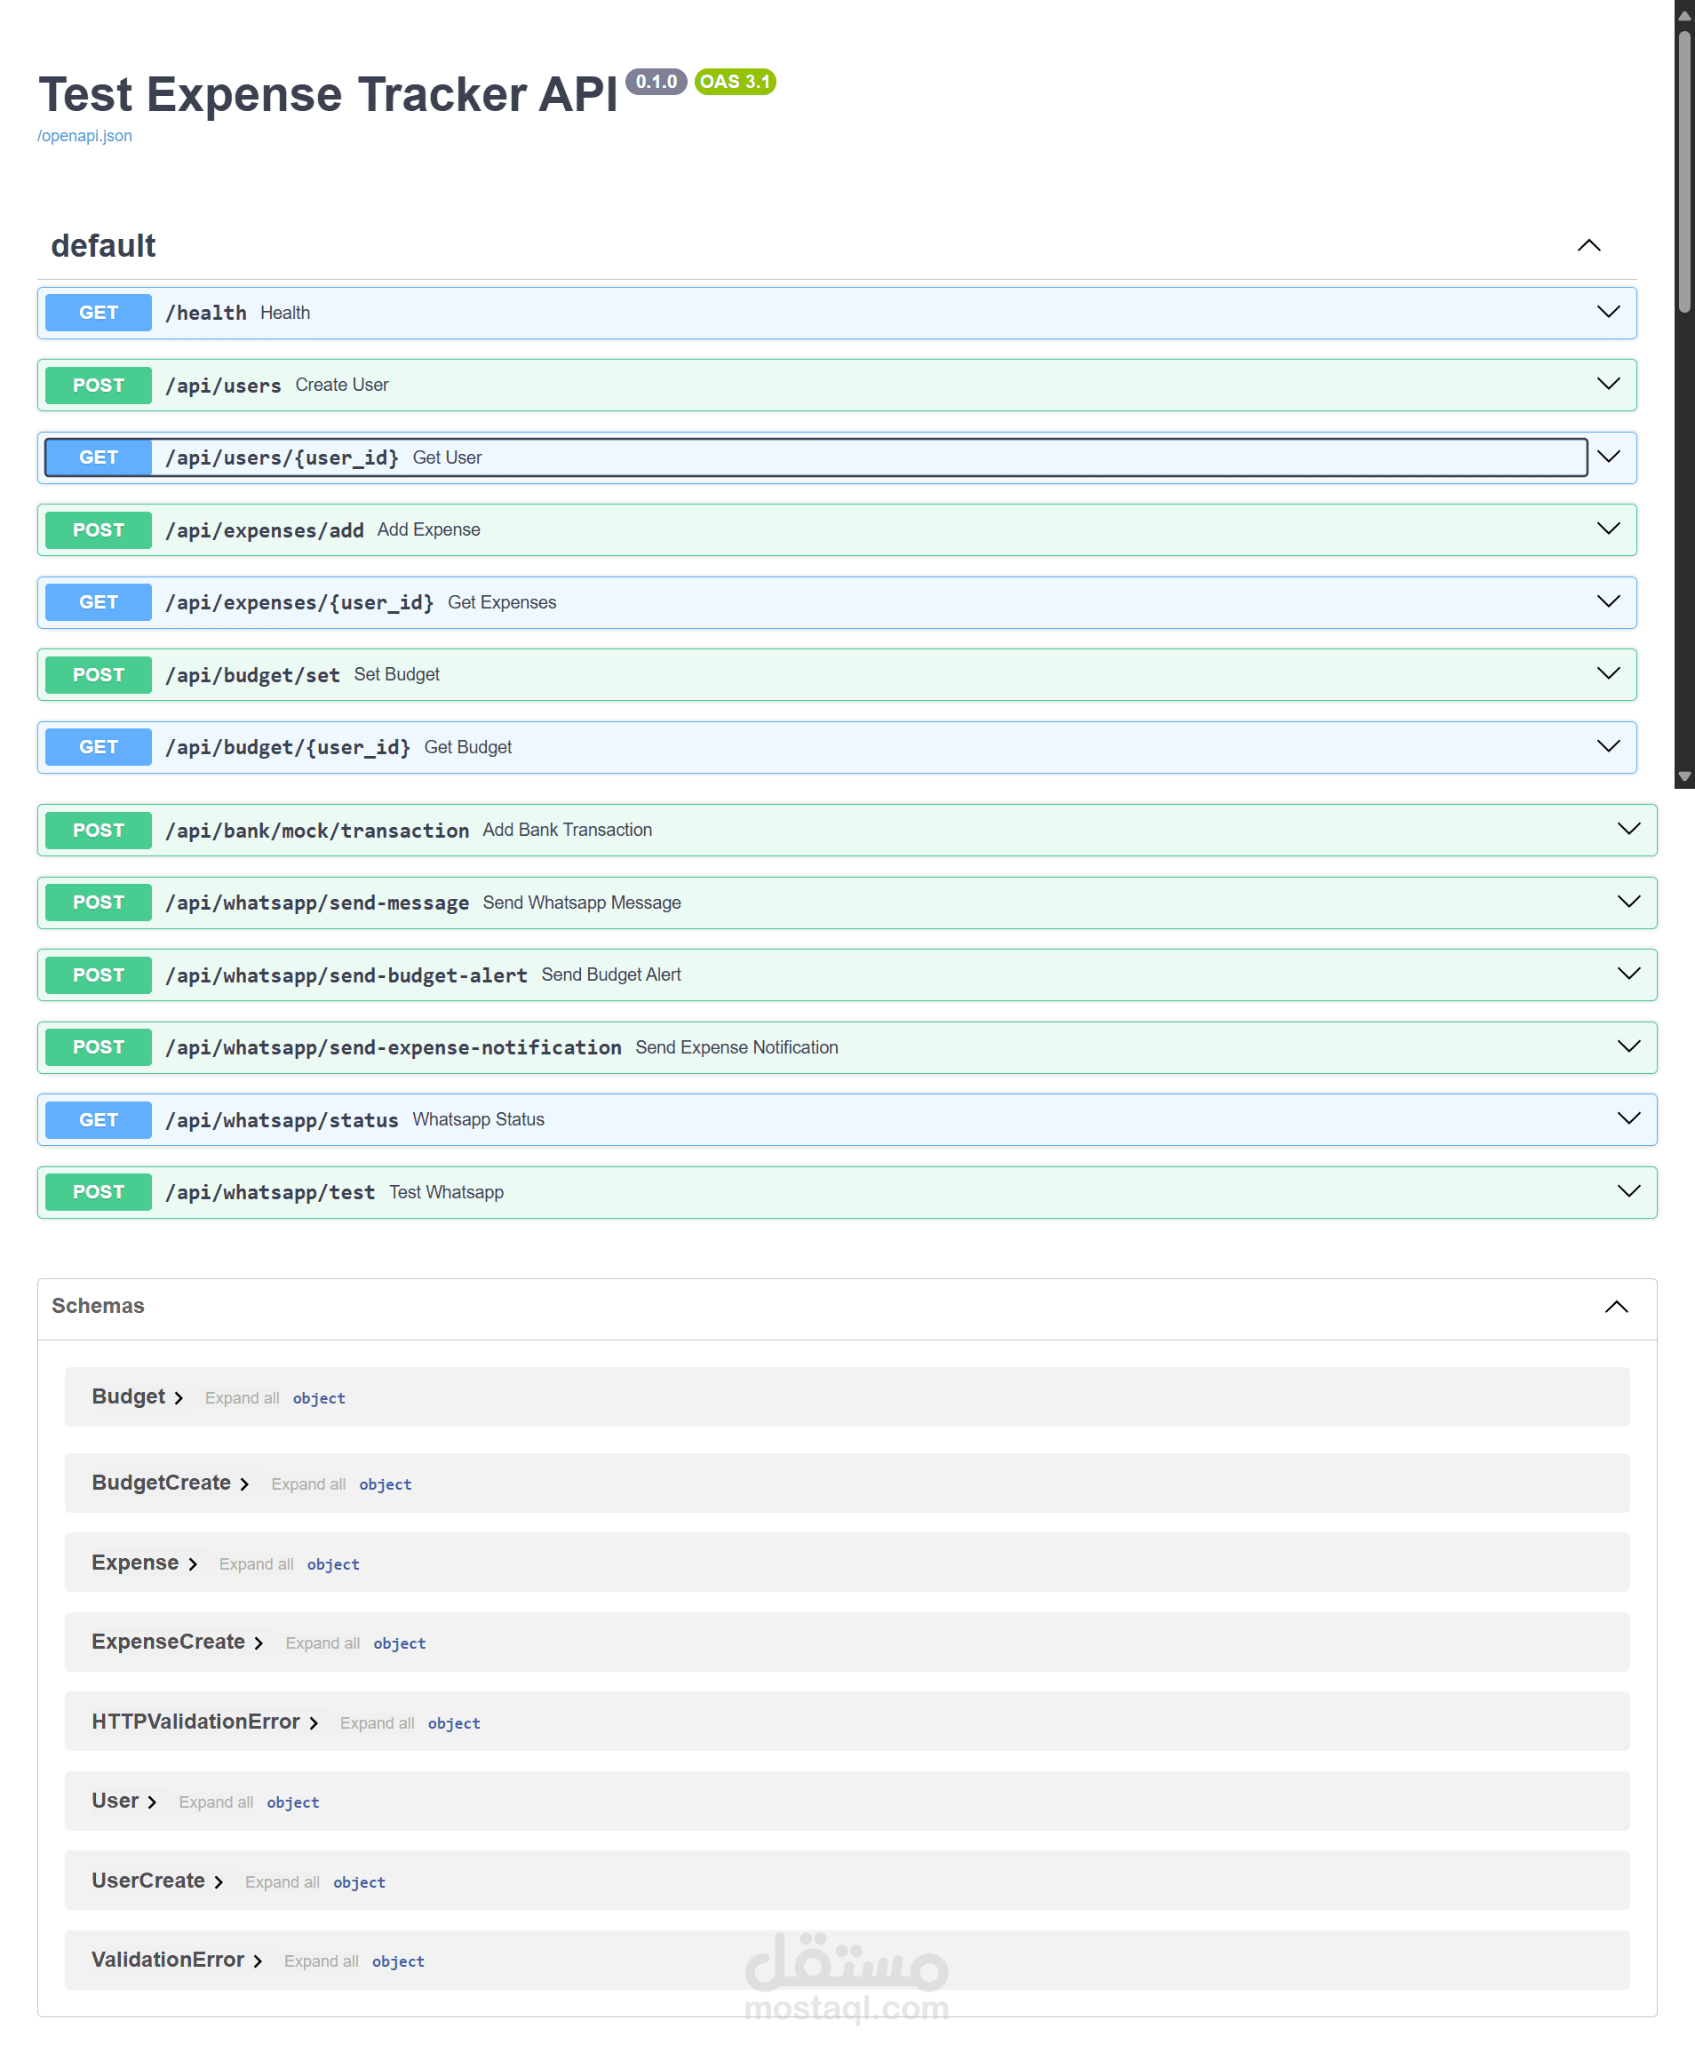
Task: Click Expand all for User schema
Action: [x=216, y=1802]
